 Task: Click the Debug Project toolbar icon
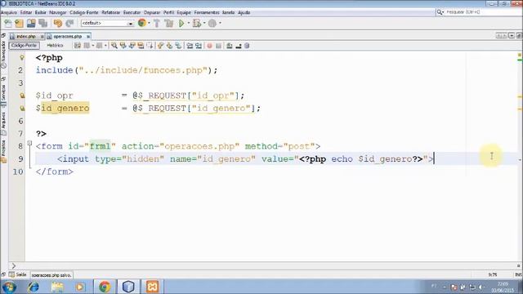click(197, 24)
